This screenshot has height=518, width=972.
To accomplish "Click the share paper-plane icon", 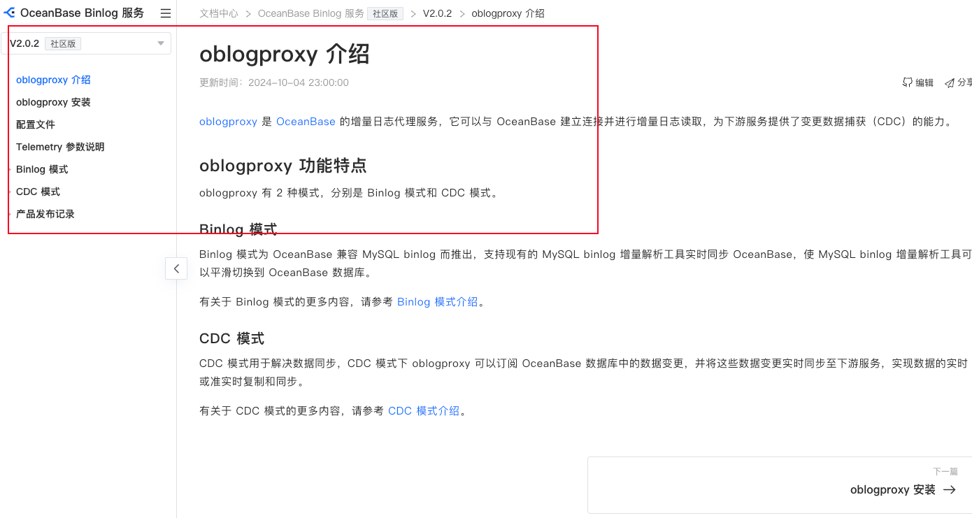I will point(950,82).
